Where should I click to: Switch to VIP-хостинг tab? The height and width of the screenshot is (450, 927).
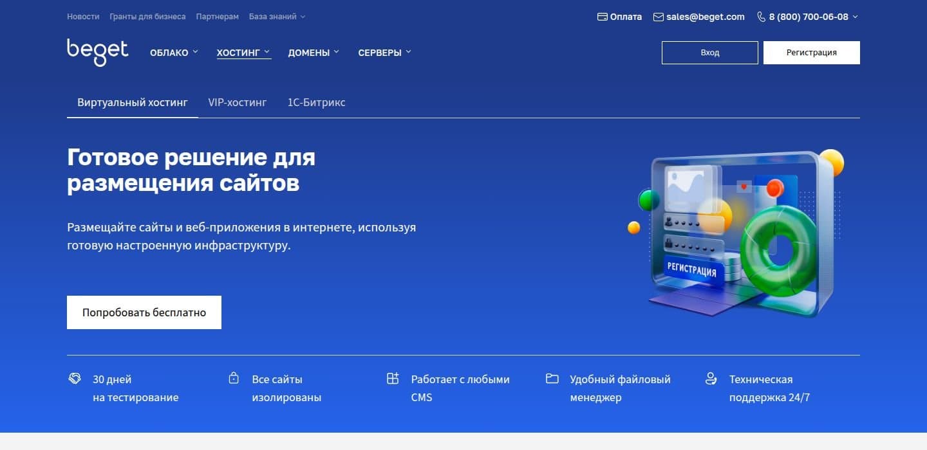pyautogui.click(x=238, y=102)
